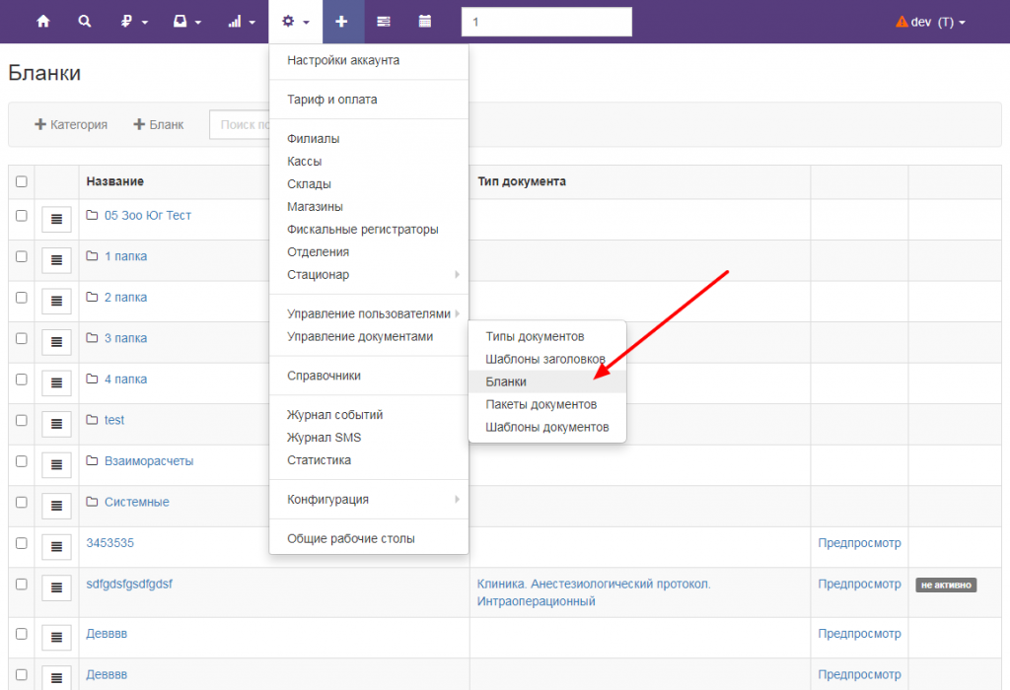Open Журнал событий menu item
1010x690 pixels.
[x=369, y=415]
